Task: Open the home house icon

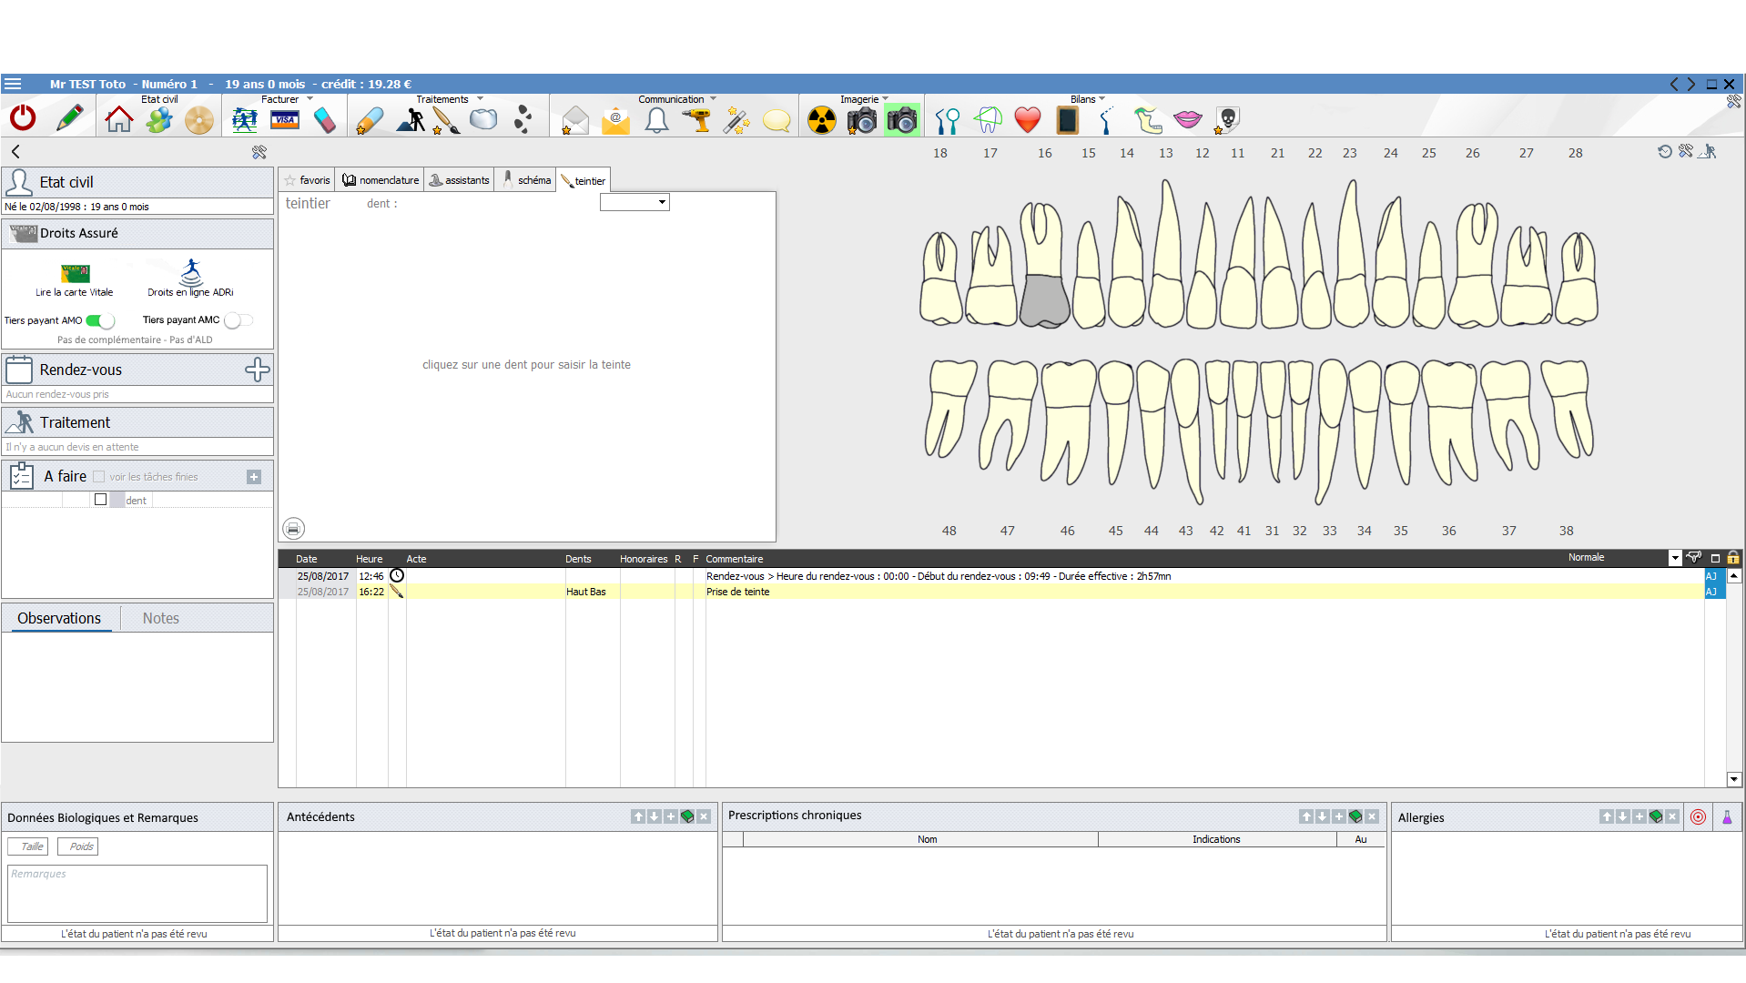Action: [118, 119]
